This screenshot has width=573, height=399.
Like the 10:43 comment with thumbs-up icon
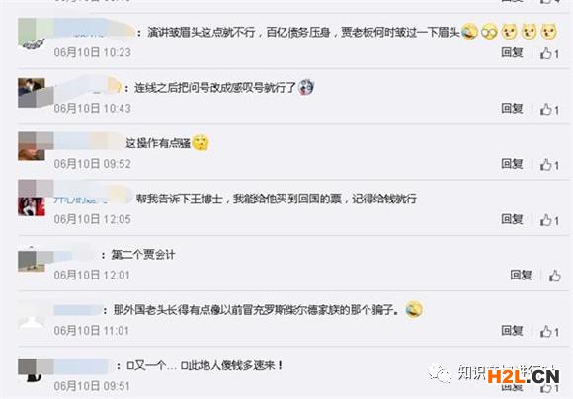545,110
